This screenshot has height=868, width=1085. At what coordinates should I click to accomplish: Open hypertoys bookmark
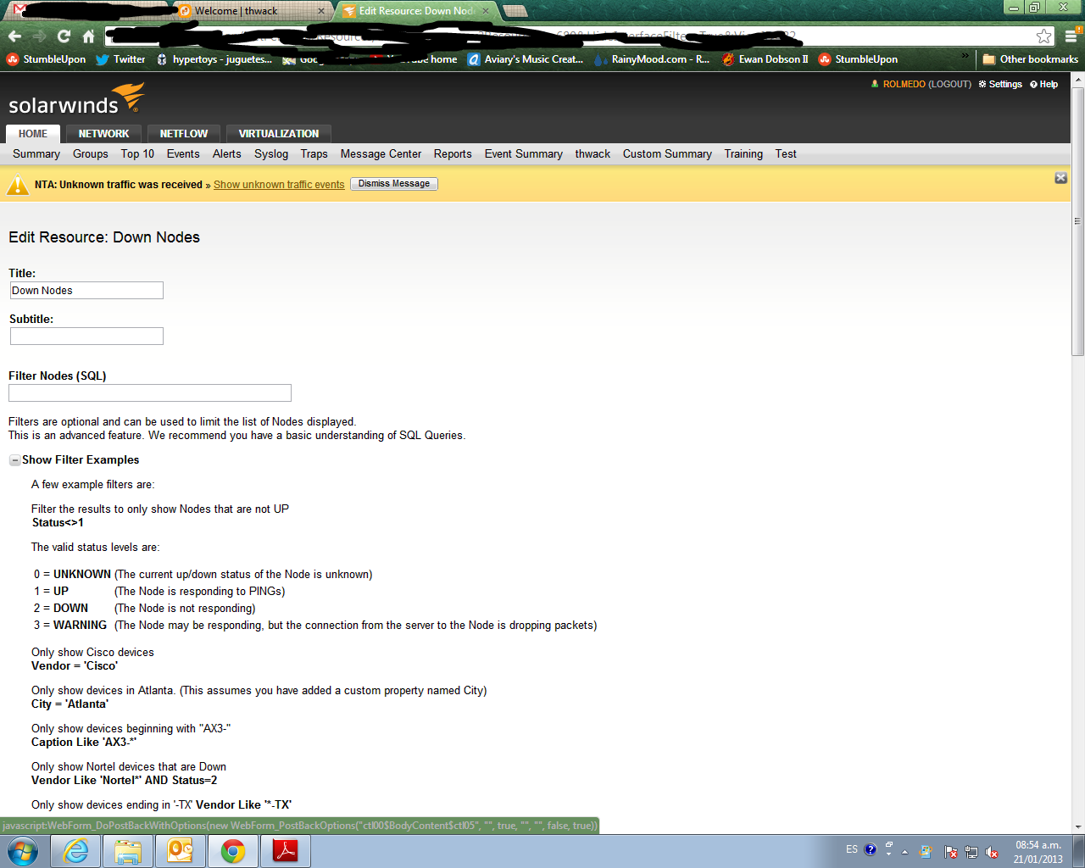(x=214, y=59)
